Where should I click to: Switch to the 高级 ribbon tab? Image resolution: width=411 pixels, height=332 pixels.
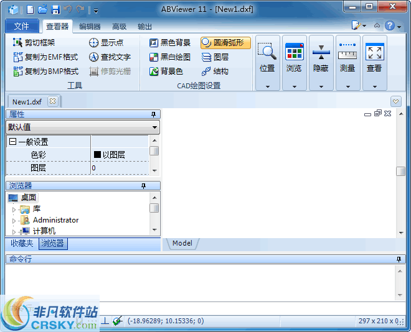coord(120,27)
